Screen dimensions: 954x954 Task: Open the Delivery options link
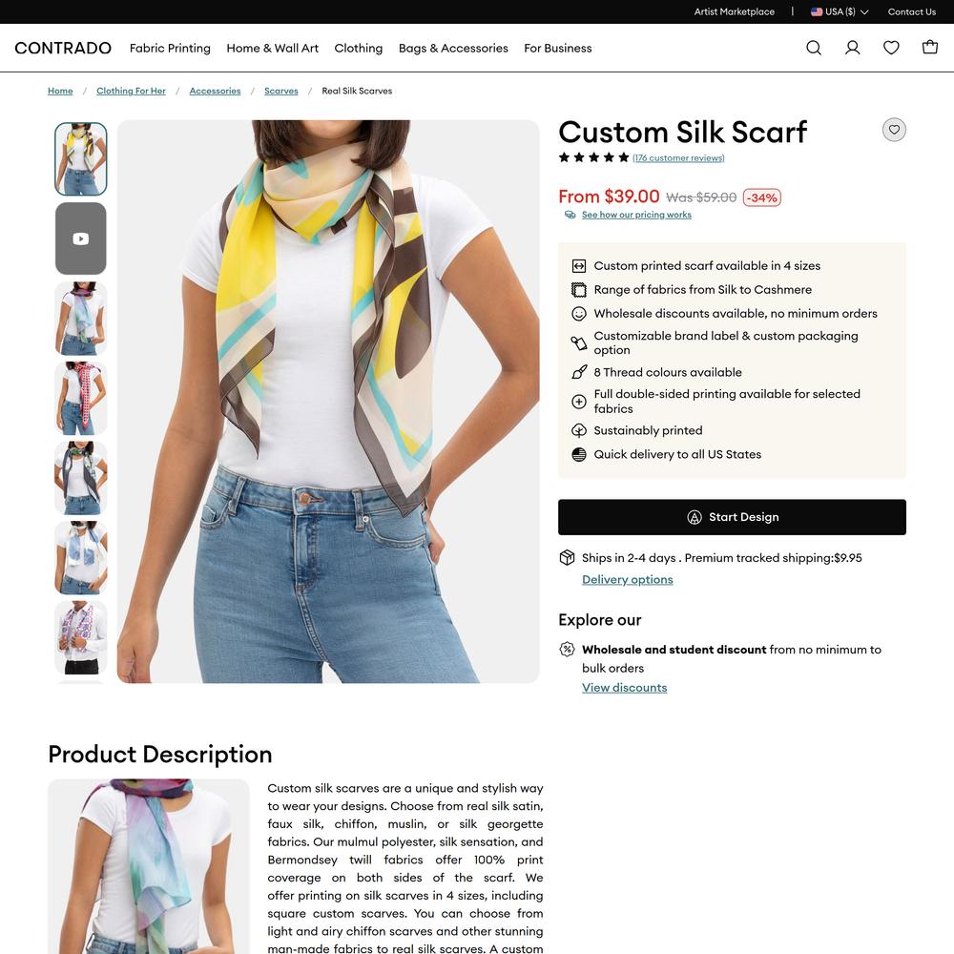pos(628,579)
